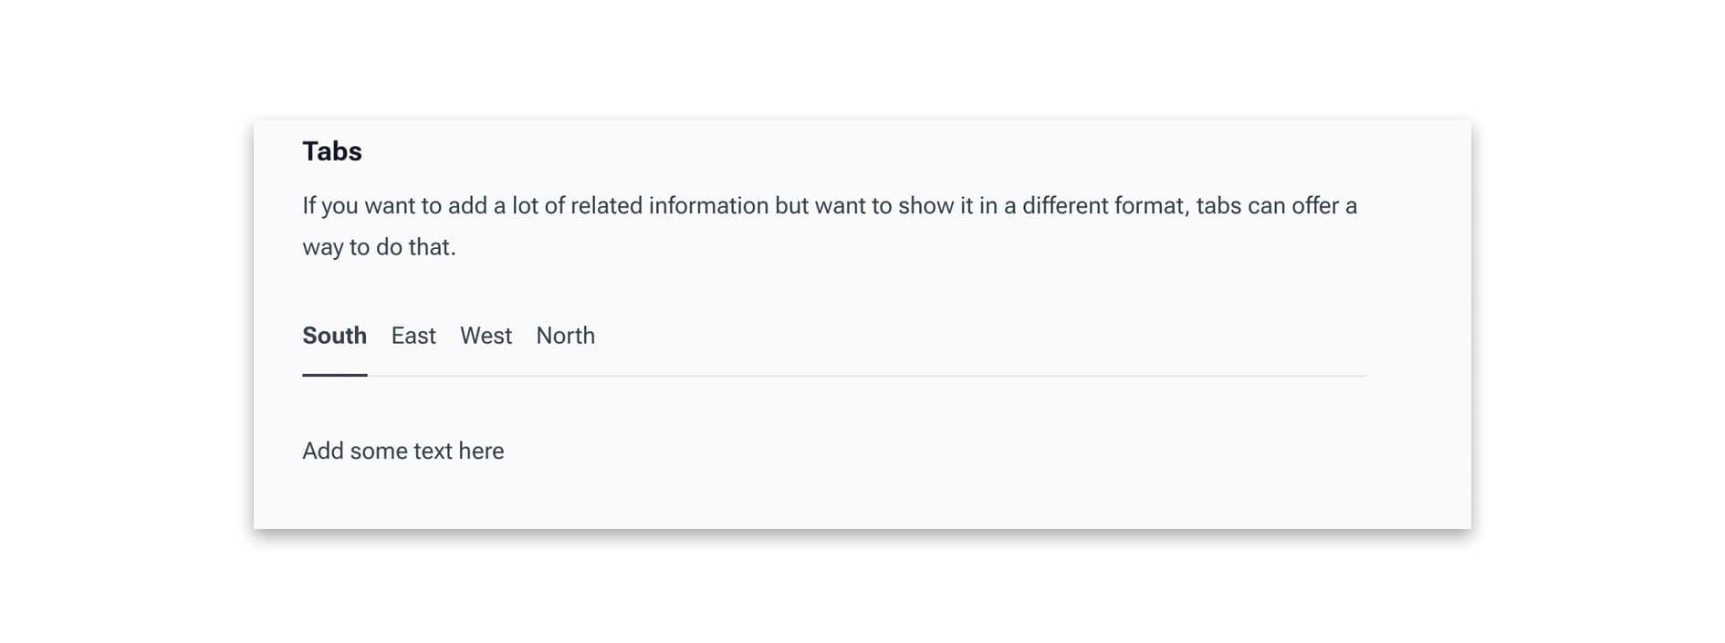
Task: Click the word "here" in tab panel
Action: (481, 451)
